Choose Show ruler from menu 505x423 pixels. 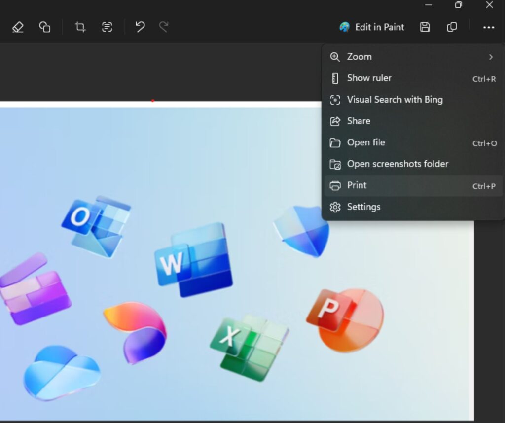tap(413, 78)
